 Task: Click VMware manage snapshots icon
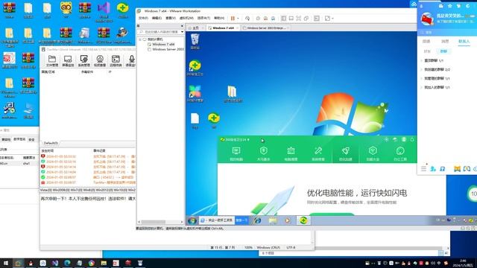273,19
